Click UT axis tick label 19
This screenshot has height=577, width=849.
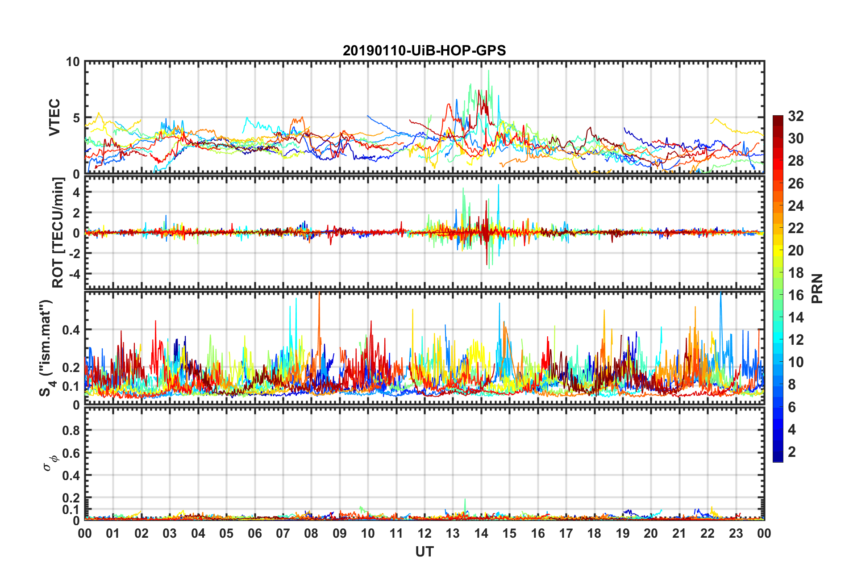point(623,533)
